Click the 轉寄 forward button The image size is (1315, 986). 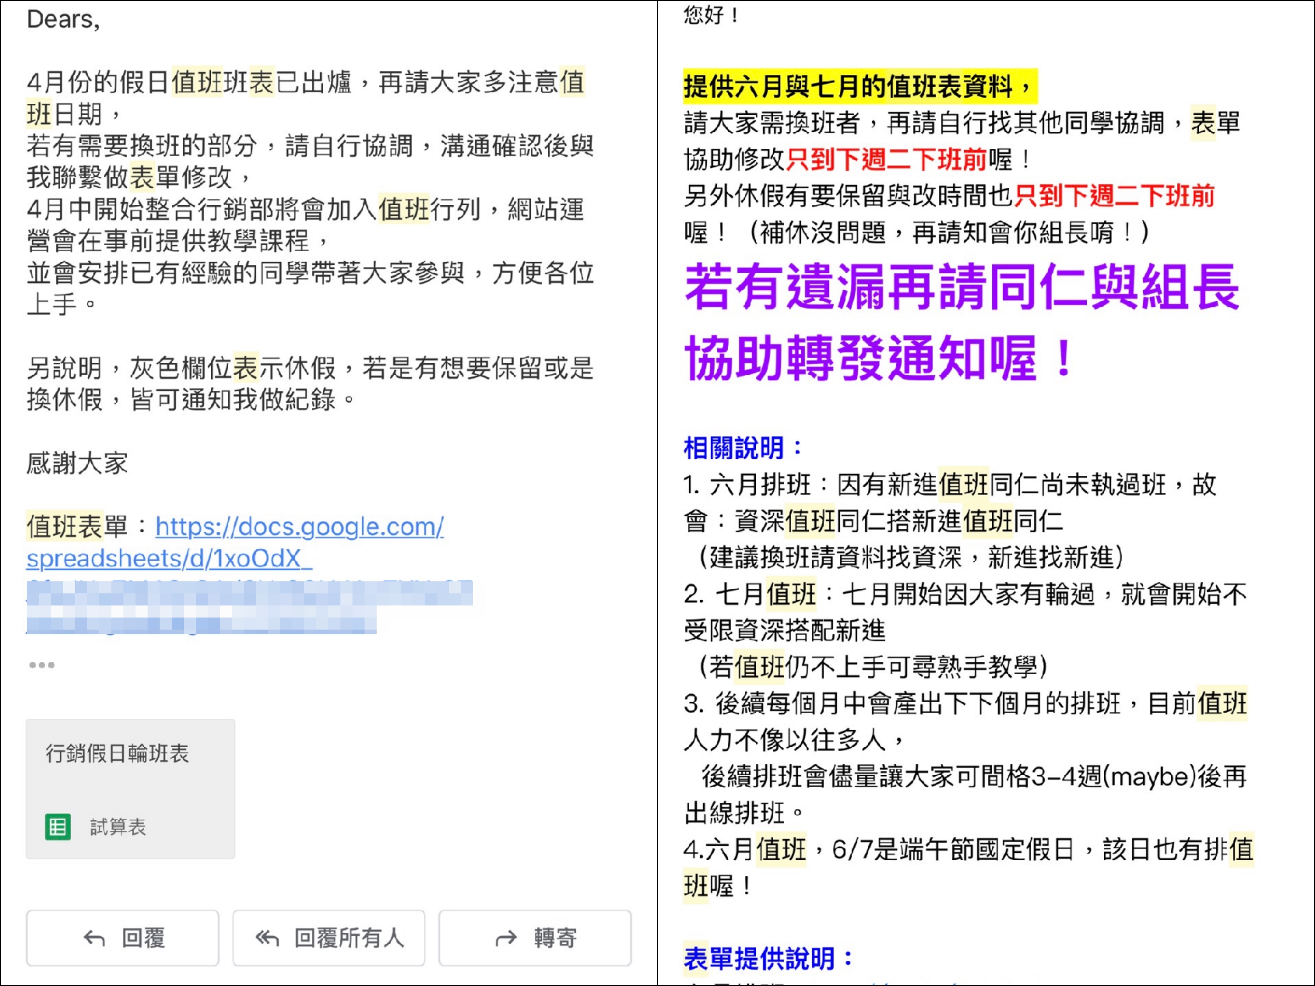click(x=535, y=938)
